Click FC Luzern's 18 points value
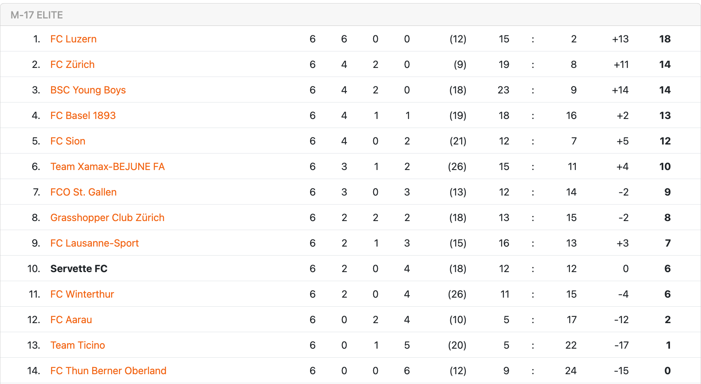Image resolution: width=701 pixels, height=384 pixels. pyautogui.click(x=665, y=39)
